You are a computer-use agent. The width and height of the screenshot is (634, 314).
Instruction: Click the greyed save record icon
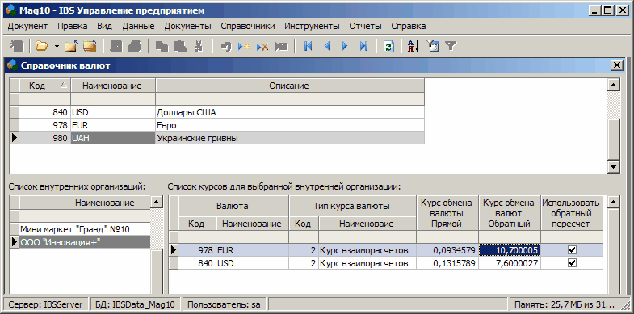click(x=281, y=47)
